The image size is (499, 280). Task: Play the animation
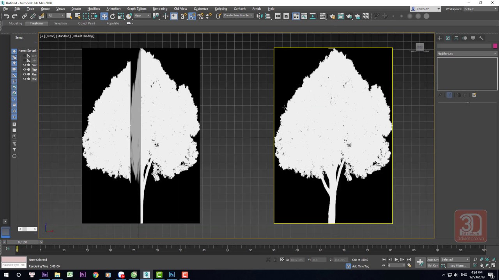tap(396, 259)
